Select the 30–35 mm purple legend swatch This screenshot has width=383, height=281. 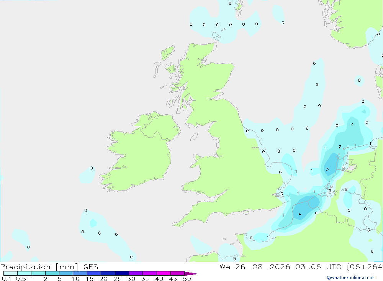click(x=136, y=273)
